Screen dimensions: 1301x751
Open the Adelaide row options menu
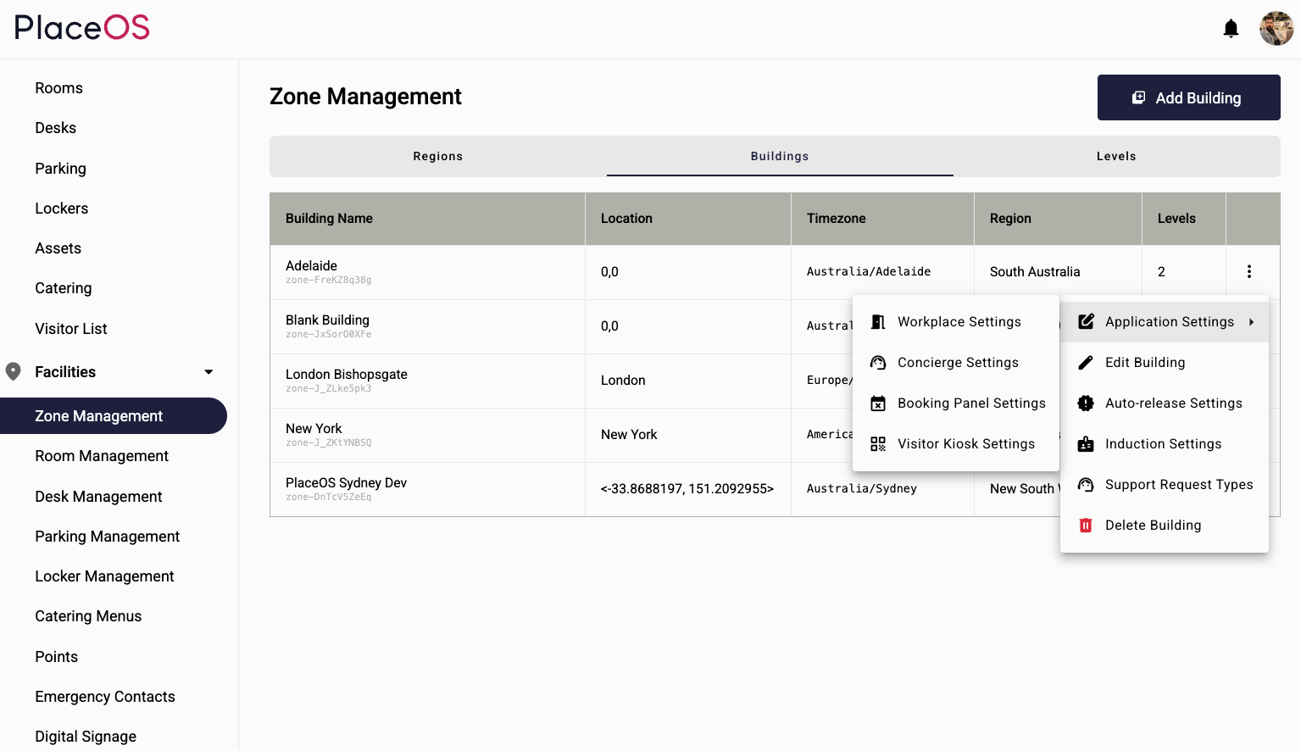(x=1249, y=271)
